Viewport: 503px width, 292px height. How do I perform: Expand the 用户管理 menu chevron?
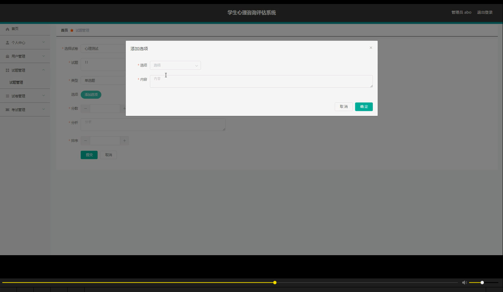pos(43,56)
